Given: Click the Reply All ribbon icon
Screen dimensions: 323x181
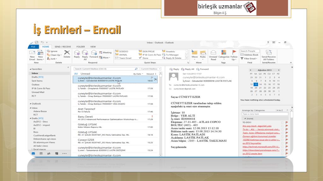Looking at the screenshot, I should pyautogui.click(x=85, y=52).
